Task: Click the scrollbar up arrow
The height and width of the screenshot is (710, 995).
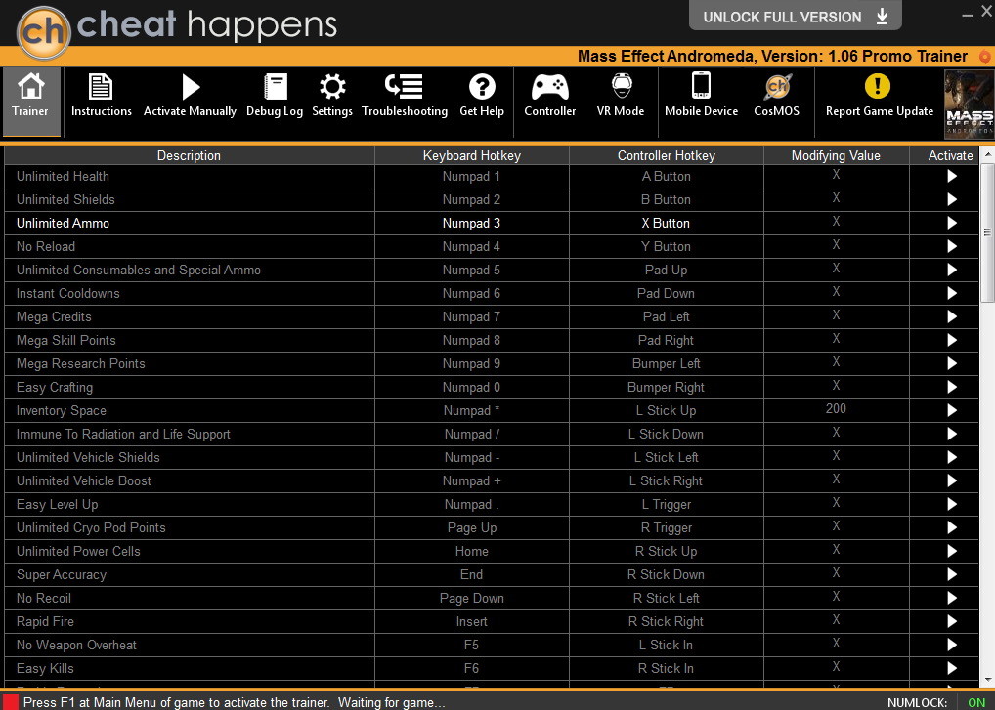Action: (987, 154)
